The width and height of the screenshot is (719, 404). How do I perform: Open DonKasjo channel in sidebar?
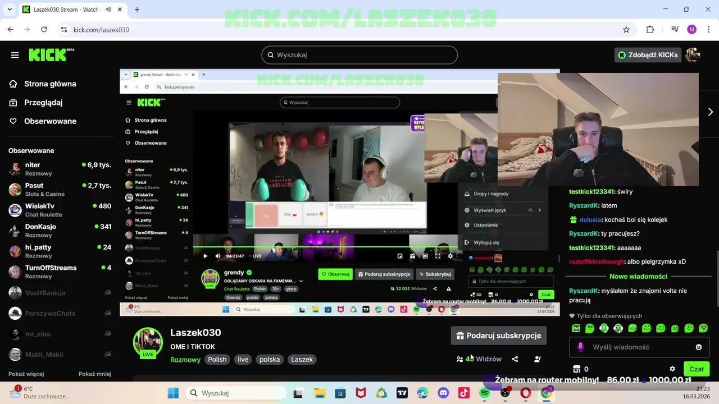[x=59, y=231]
